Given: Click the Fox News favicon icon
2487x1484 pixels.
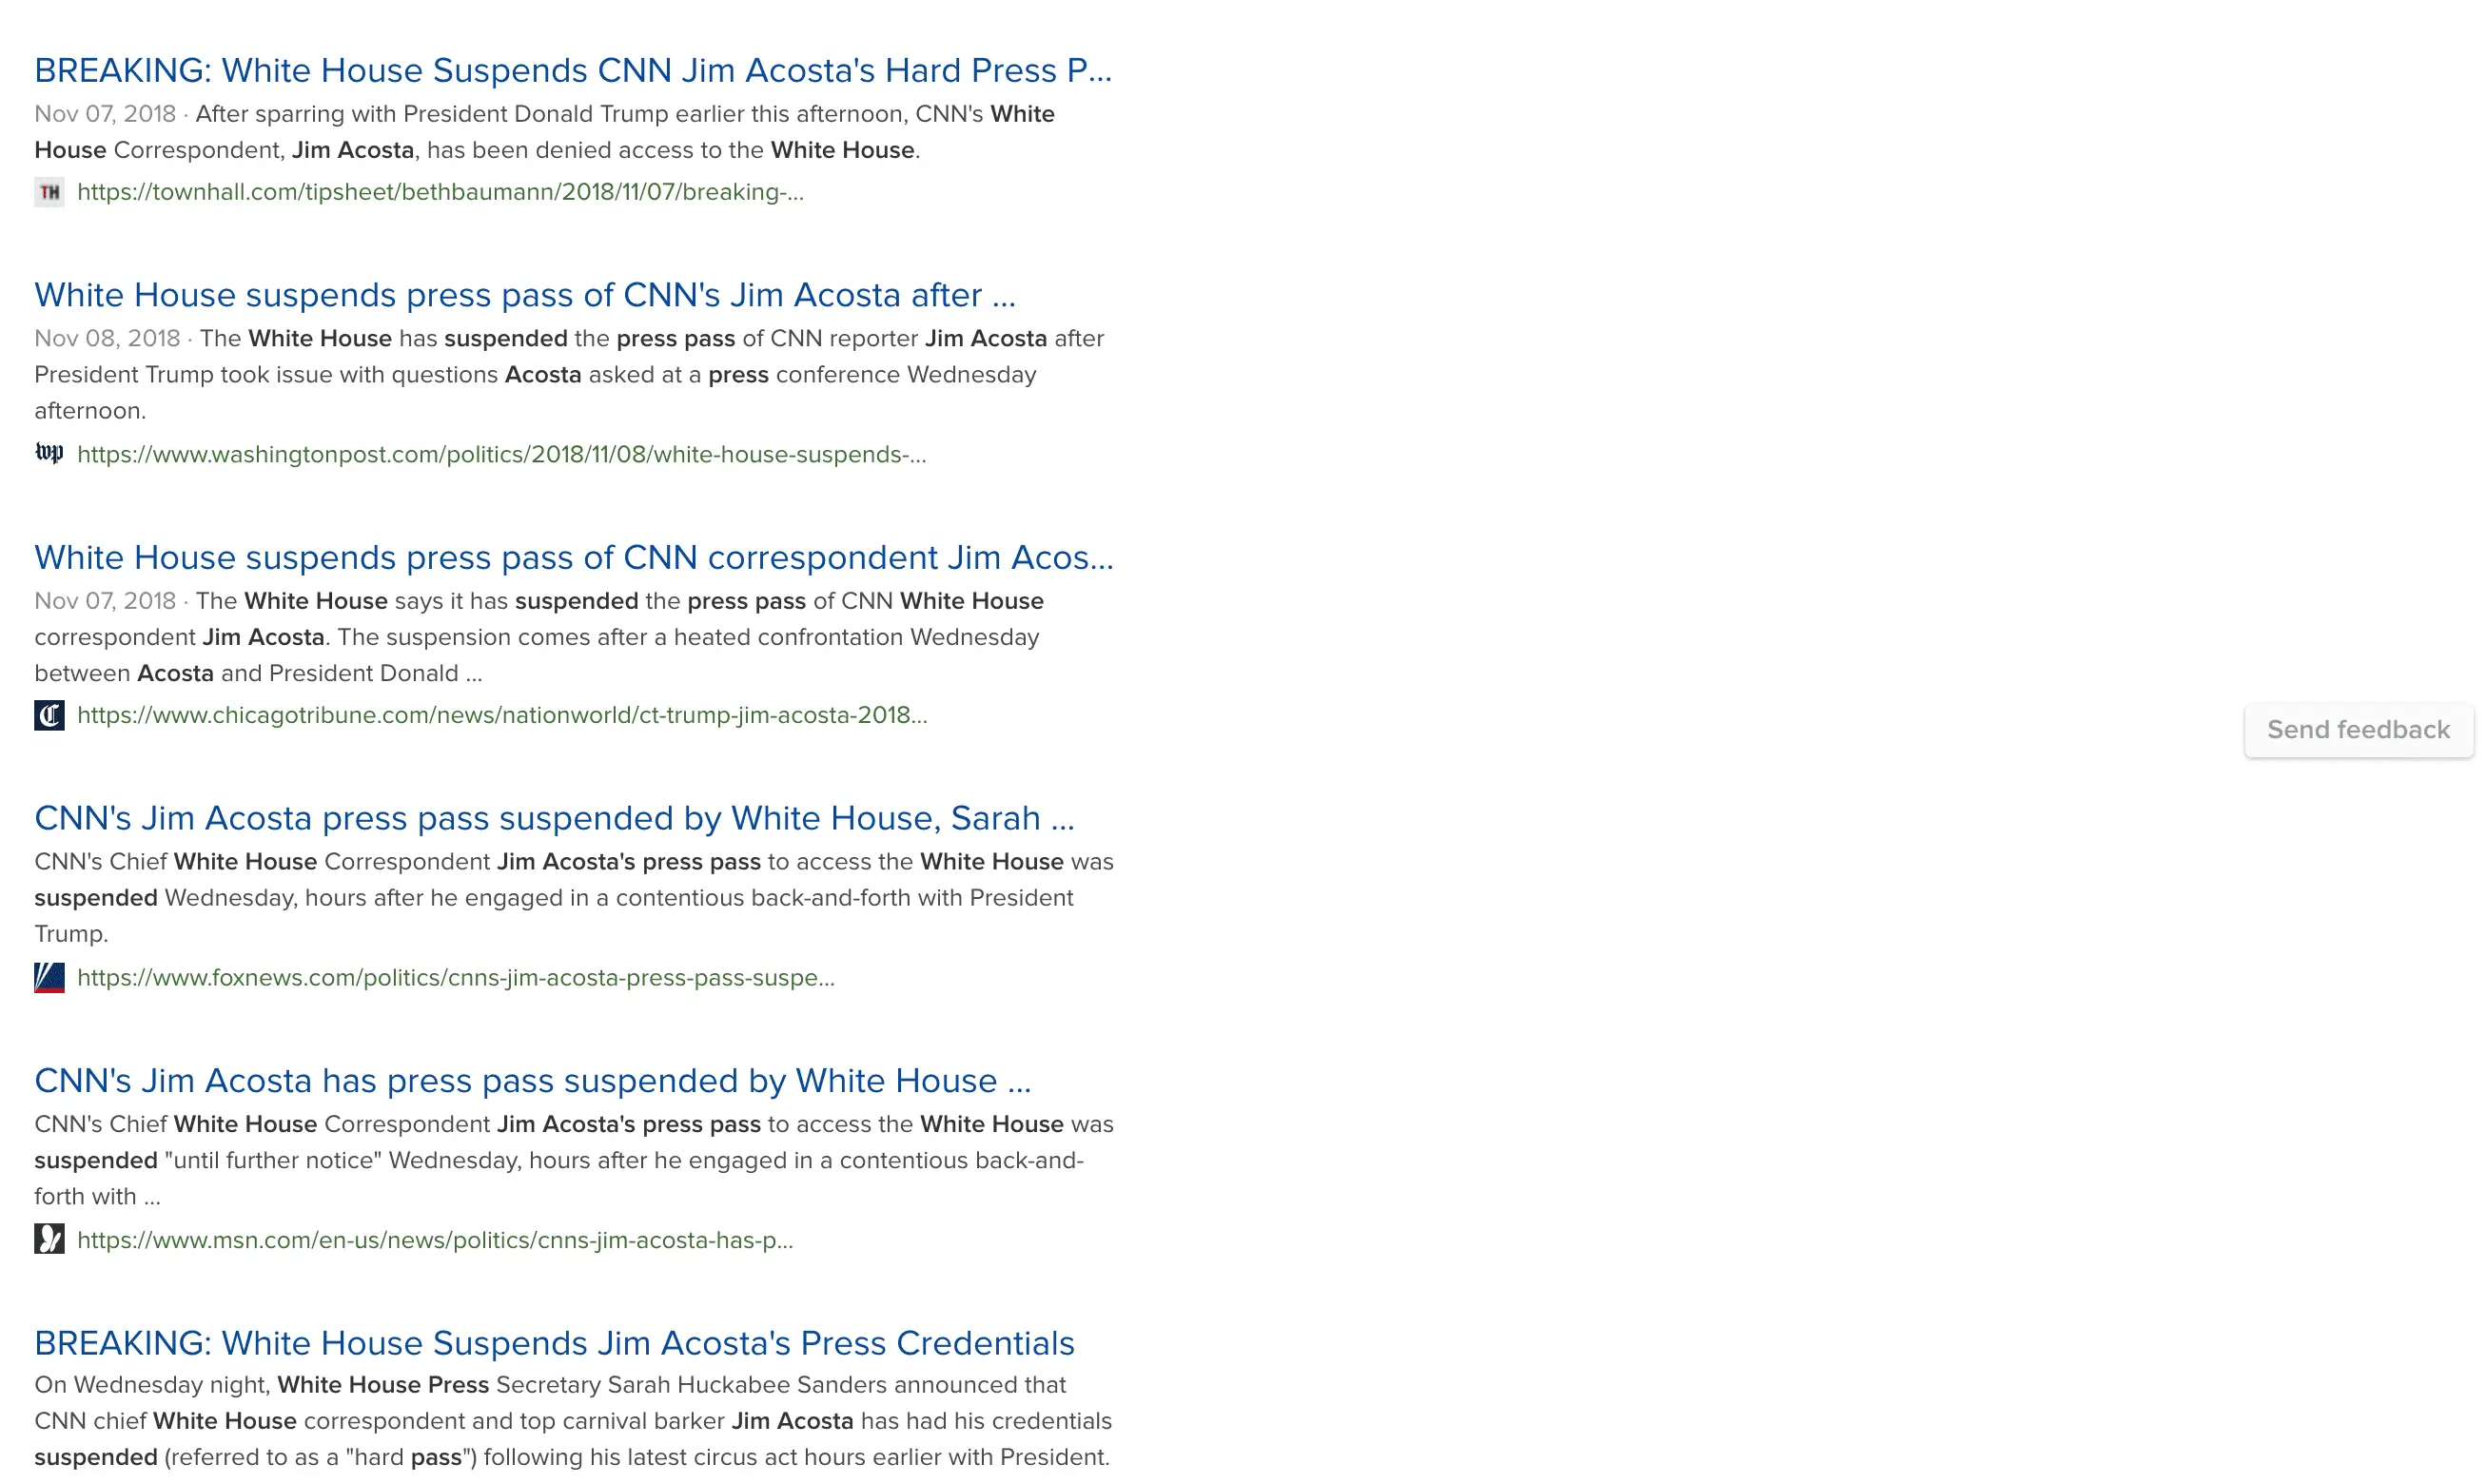Looking at the screenshot, I should point(49,978).
